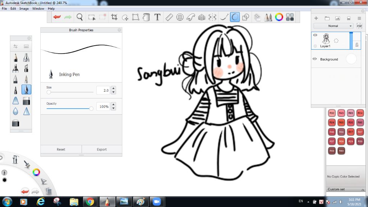Toggle the highlighted Predictive Stroke tool
The image size is (368, 207).
coord(235,17)
